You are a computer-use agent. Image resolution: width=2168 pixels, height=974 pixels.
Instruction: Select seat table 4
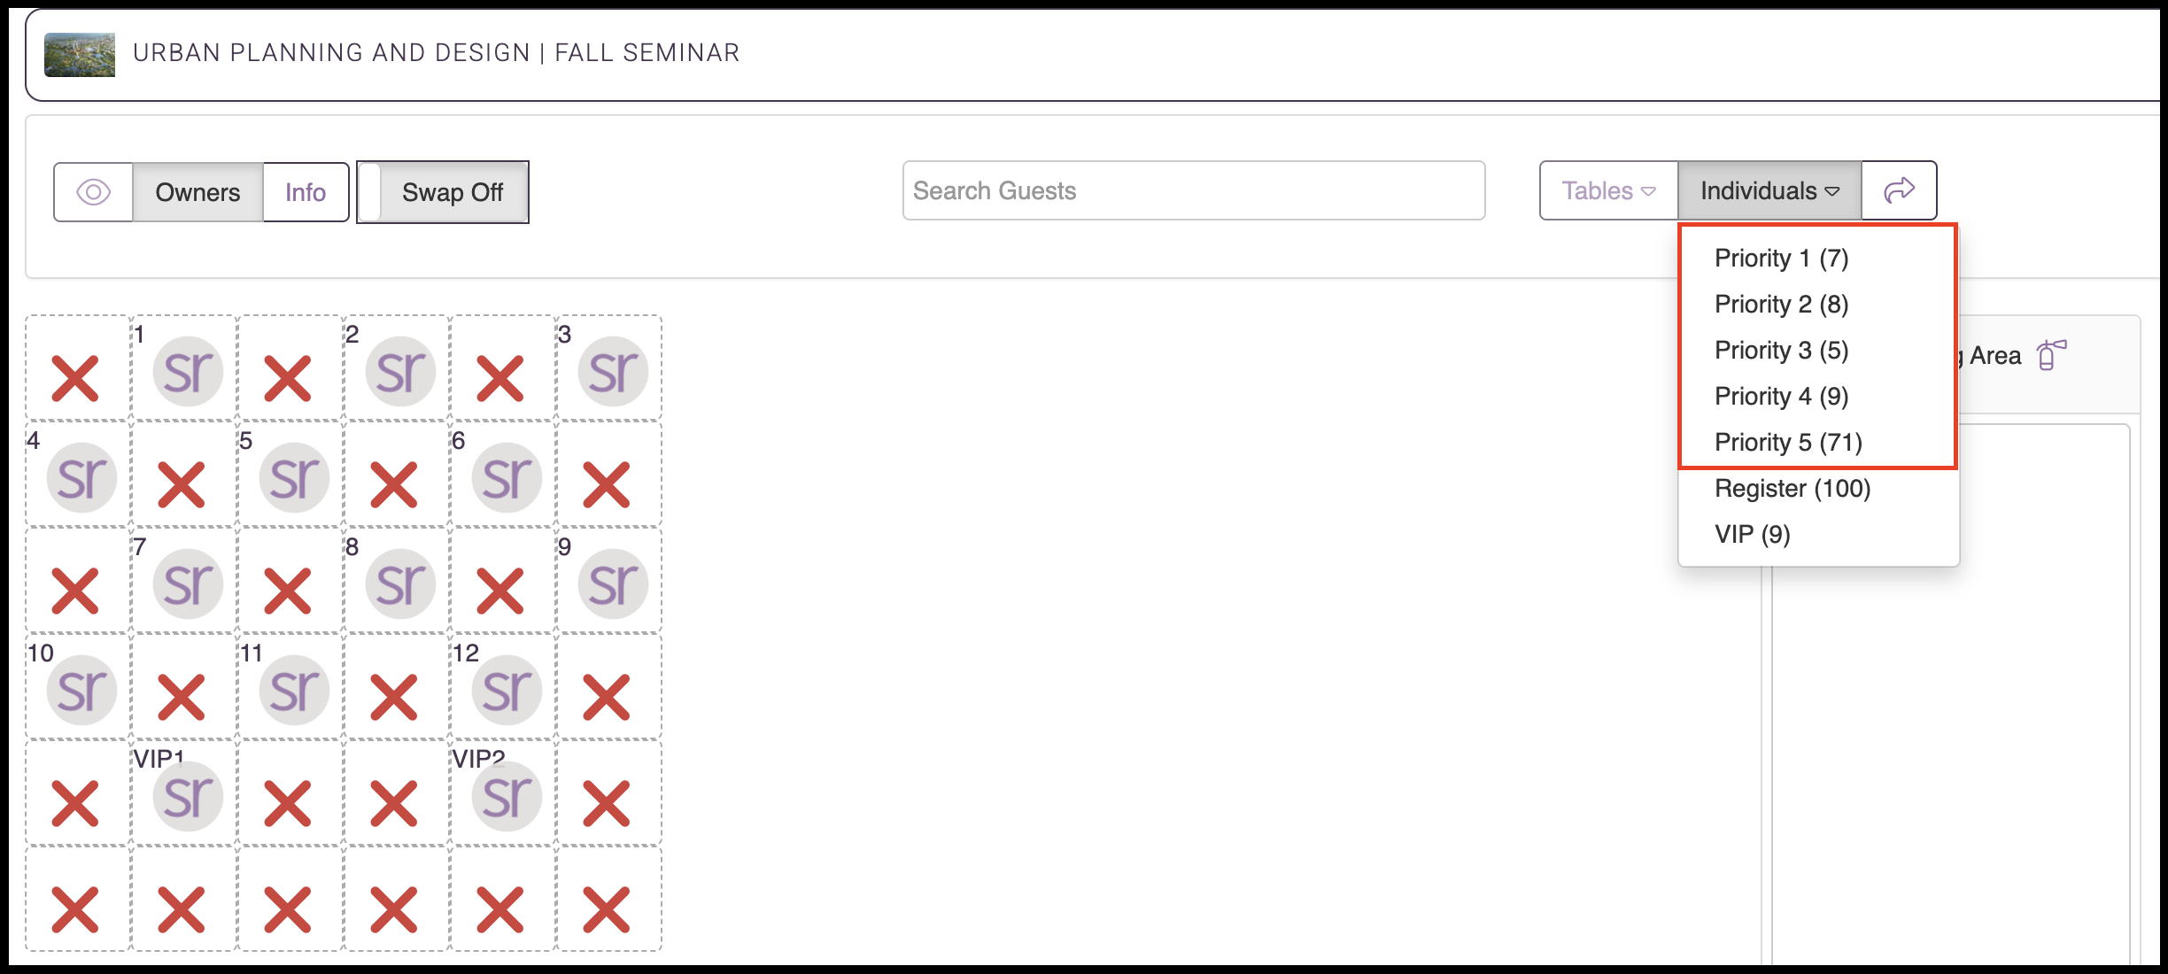(x=81, y=477)
